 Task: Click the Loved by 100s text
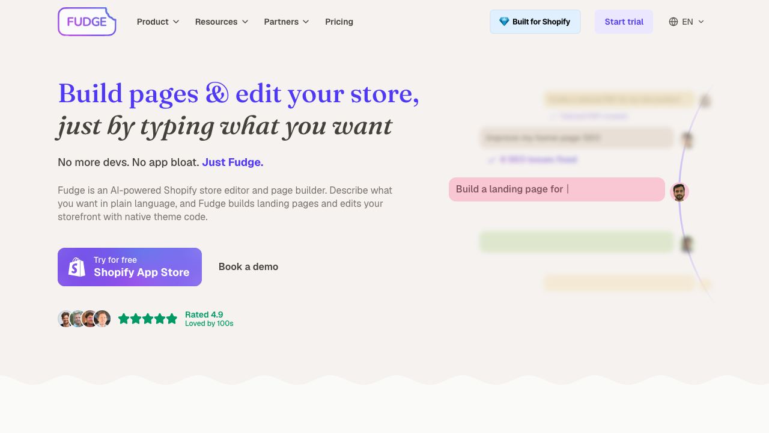coord(209,324)
